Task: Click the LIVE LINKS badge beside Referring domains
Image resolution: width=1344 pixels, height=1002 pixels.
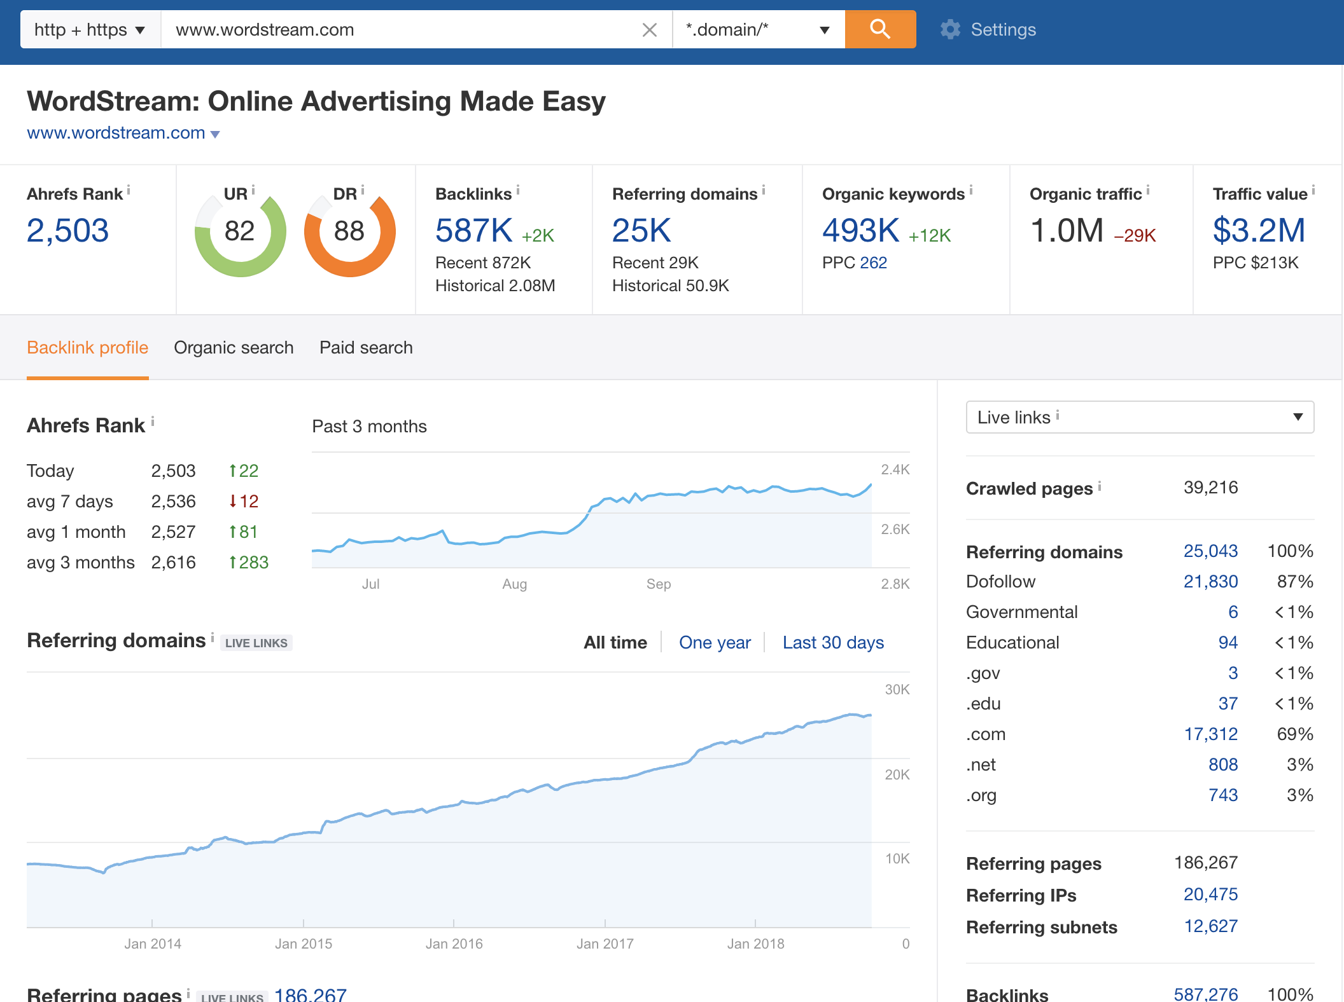Action: point(256,643)
